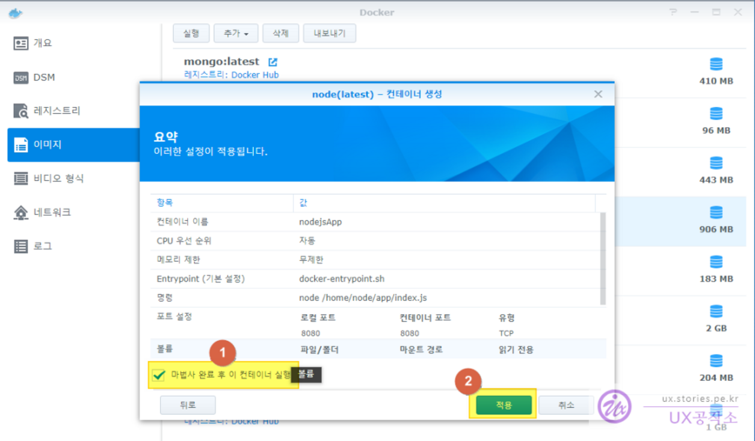
Task: Close the 컨테이너 생성 dialog
Action: tap(598, 94)
